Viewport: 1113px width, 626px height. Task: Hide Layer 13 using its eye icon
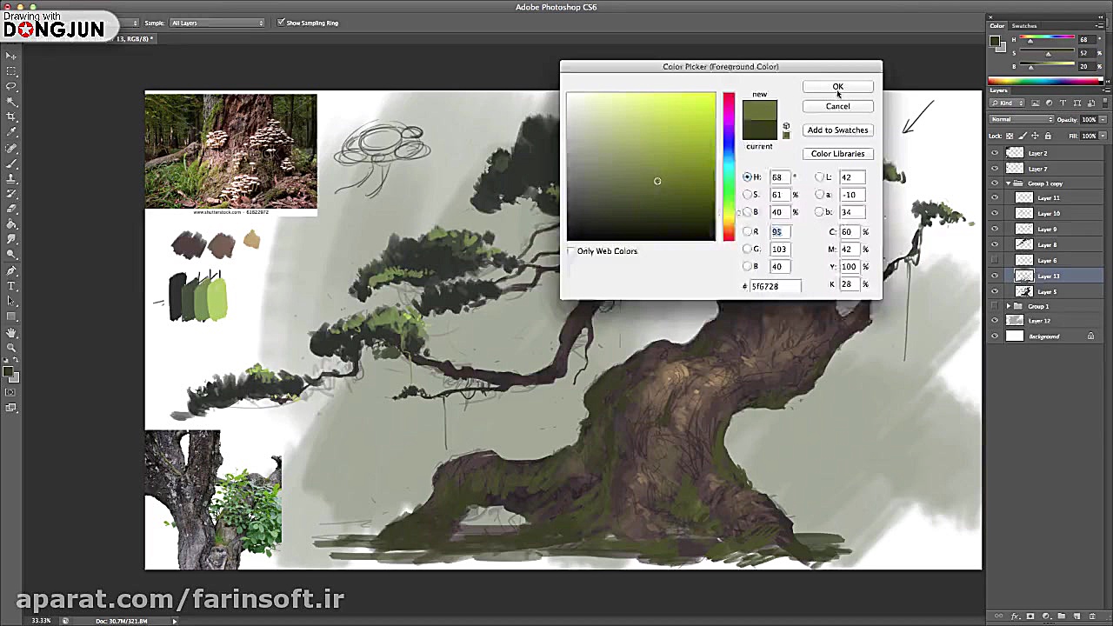(995, 276)
